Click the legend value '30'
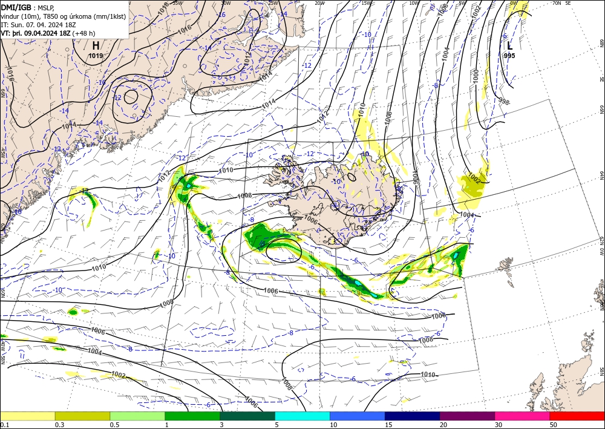The height and width of the screenshot is (429, 605). tap(499, 425)
